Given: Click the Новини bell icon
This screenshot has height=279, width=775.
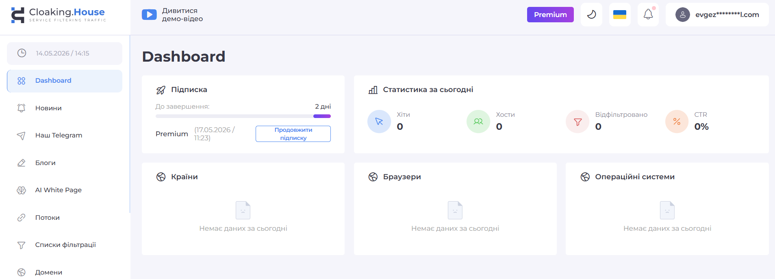Looking at the screenshot, I should click(22, 108).
